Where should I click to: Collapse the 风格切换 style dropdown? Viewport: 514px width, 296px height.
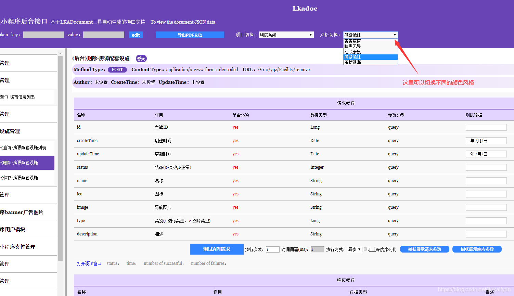tap(370, 35)
